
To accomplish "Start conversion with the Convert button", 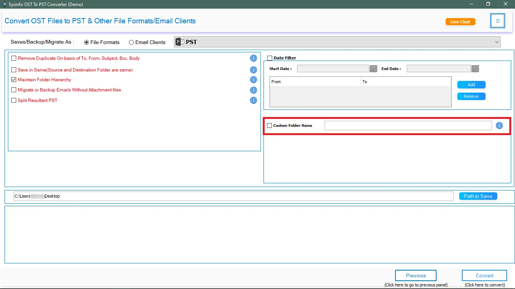I will pos(484,275).
